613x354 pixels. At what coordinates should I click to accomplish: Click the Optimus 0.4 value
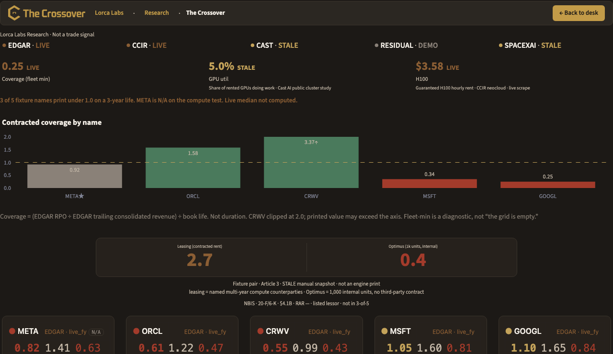[413, 260]
